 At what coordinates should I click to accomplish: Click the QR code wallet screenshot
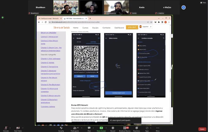tap(86, 65)
